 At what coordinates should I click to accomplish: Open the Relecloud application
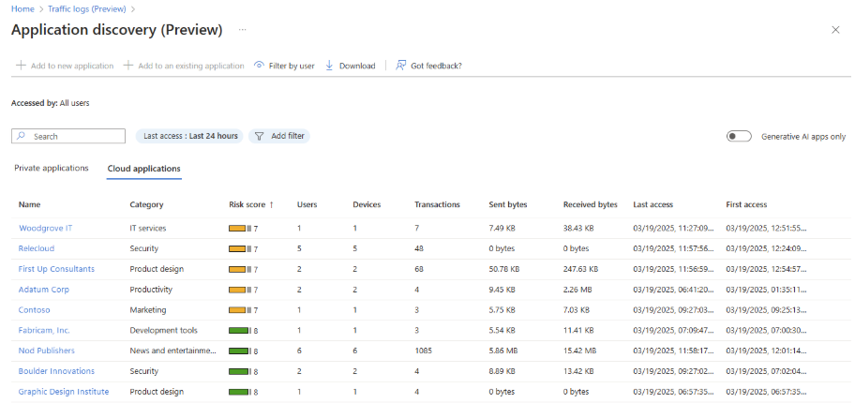37,248
